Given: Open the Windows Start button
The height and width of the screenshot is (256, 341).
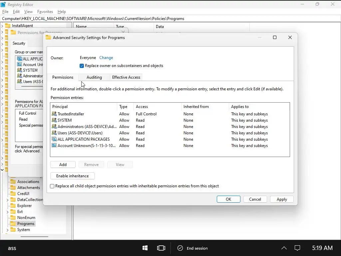Looking at the screenshot, I should (145, 248).
